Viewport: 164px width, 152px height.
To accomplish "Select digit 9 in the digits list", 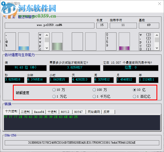I will [x=107, y=46].
